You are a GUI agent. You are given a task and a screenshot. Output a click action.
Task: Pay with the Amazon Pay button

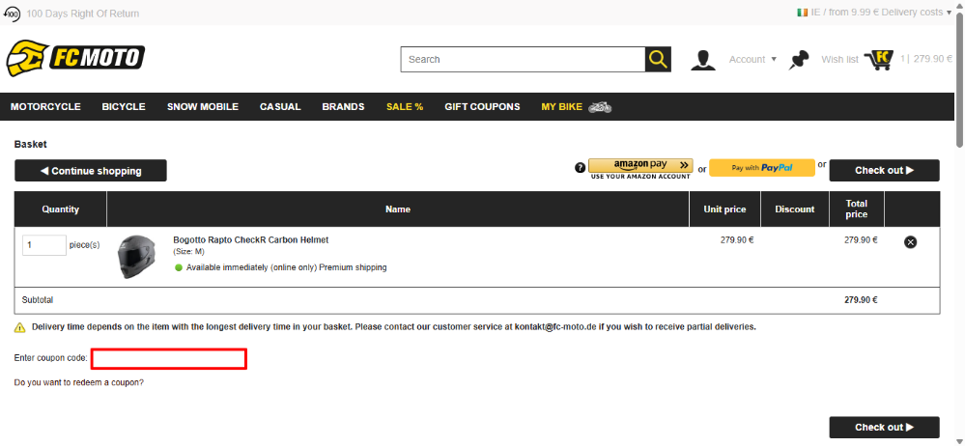coord(640,165)
